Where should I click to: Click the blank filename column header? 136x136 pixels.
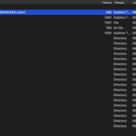pos(39,3)
